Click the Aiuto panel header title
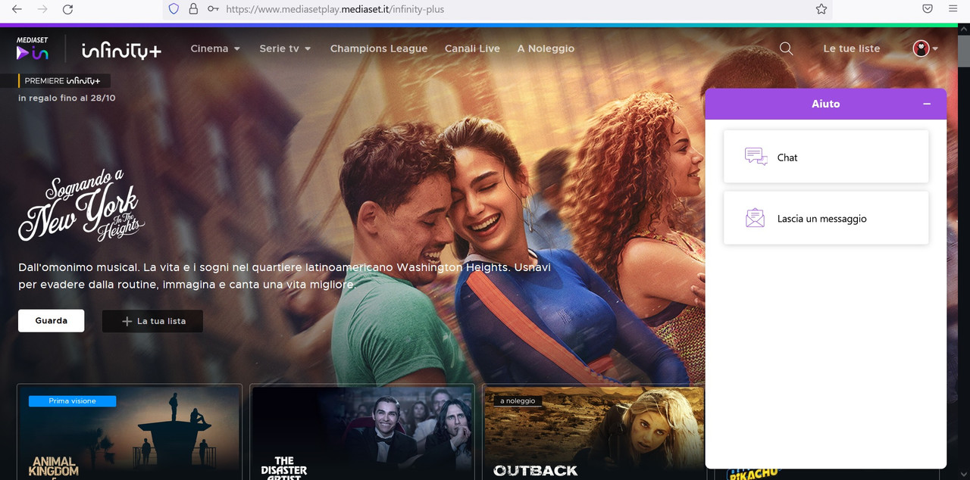The width and height of the screenshot is (970, 480). point(825,104)
